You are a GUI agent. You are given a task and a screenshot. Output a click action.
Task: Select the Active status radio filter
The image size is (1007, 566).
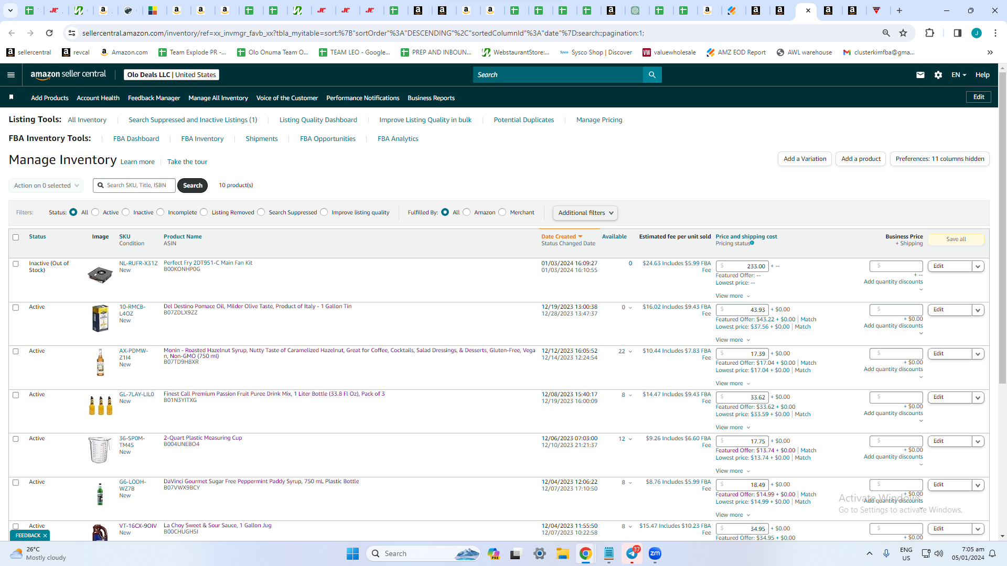95,212
